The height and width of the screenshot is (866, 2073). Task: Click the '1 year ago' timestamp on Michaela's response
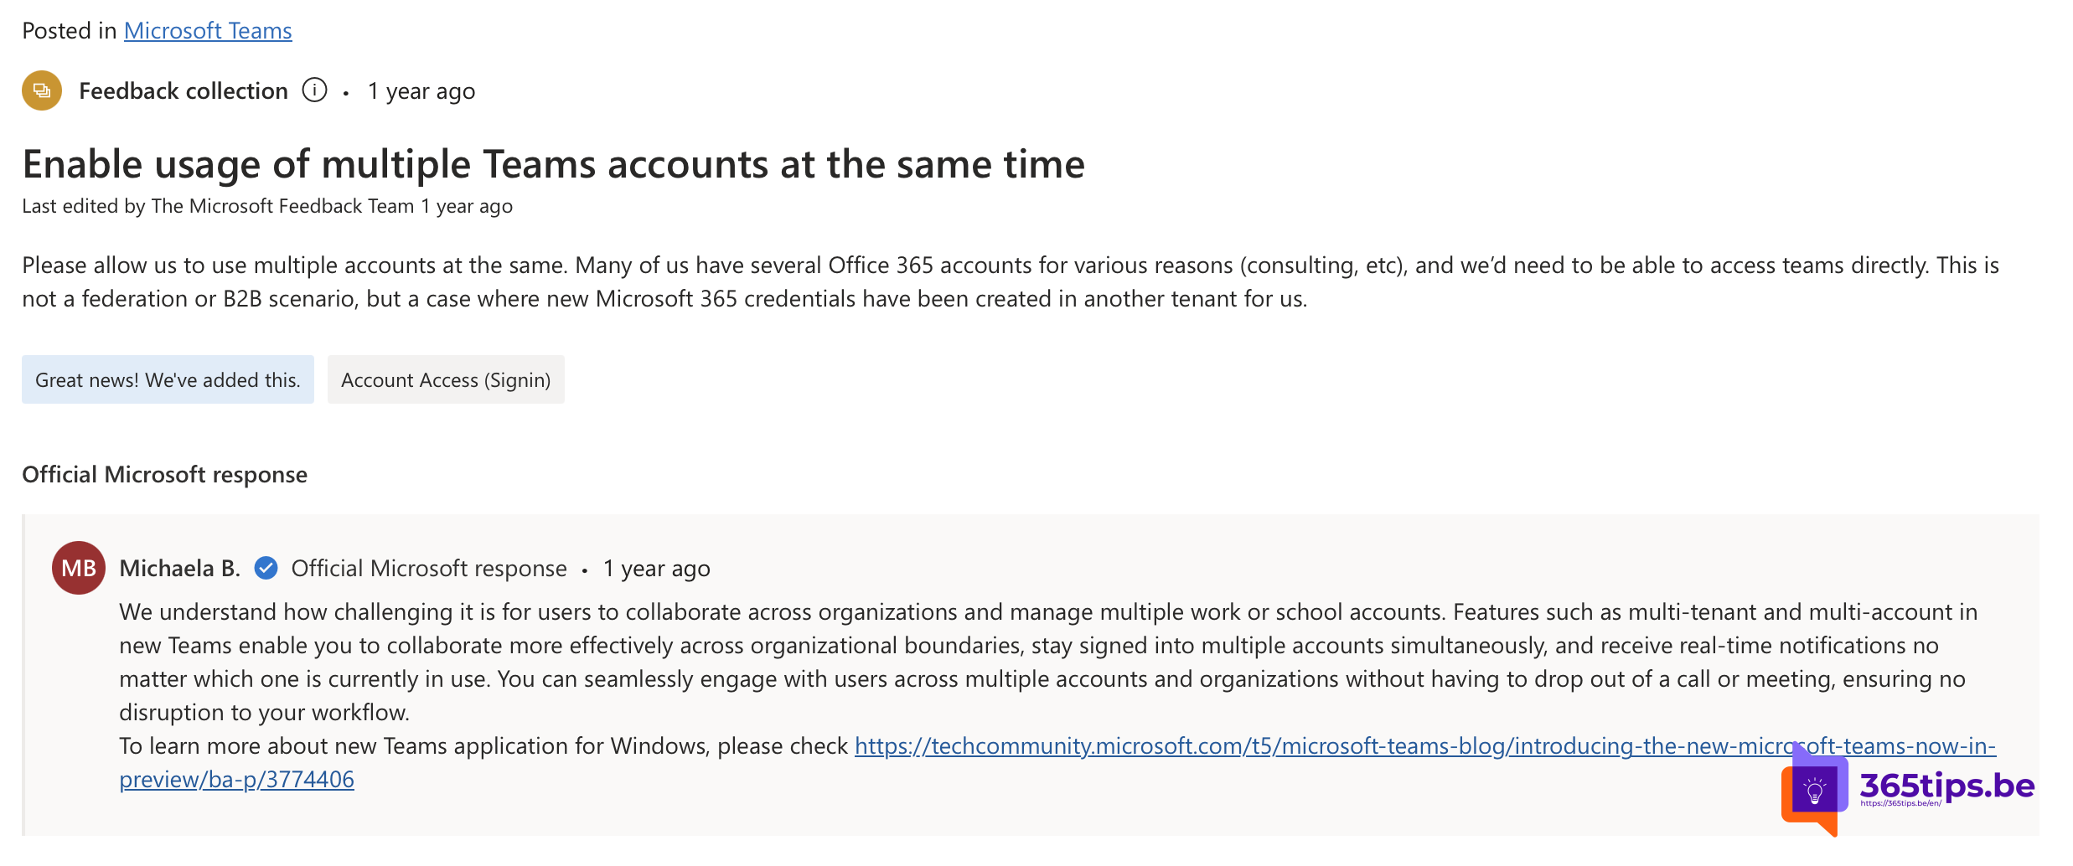pos(656,568)
